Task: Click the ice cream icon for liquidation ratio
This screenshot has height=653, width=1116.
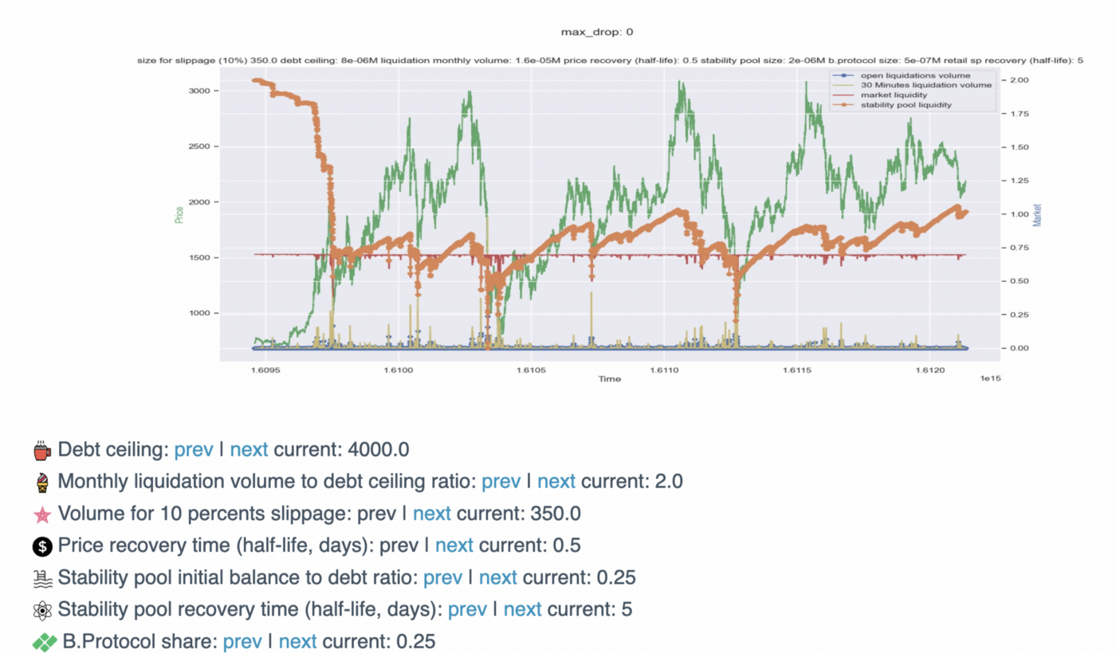Action: [41, 481]
